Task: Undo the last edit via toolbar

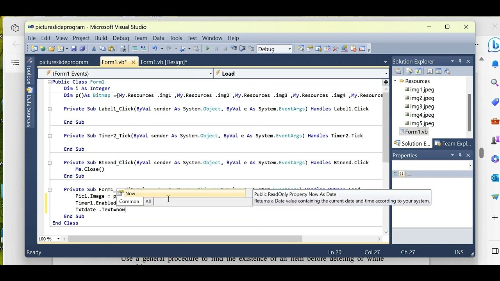Action: click(x=155, y=49)
